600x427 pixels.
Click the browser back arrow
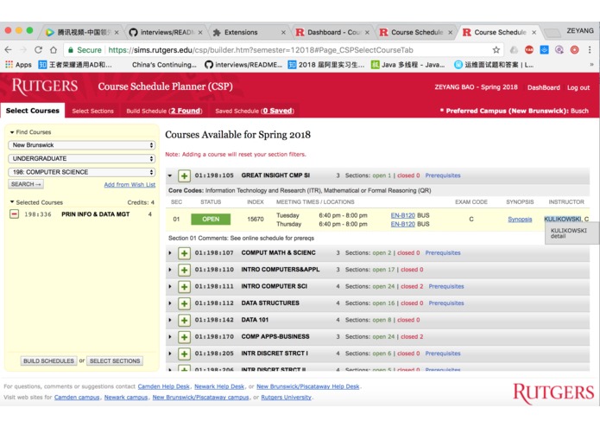coord(8,50)
